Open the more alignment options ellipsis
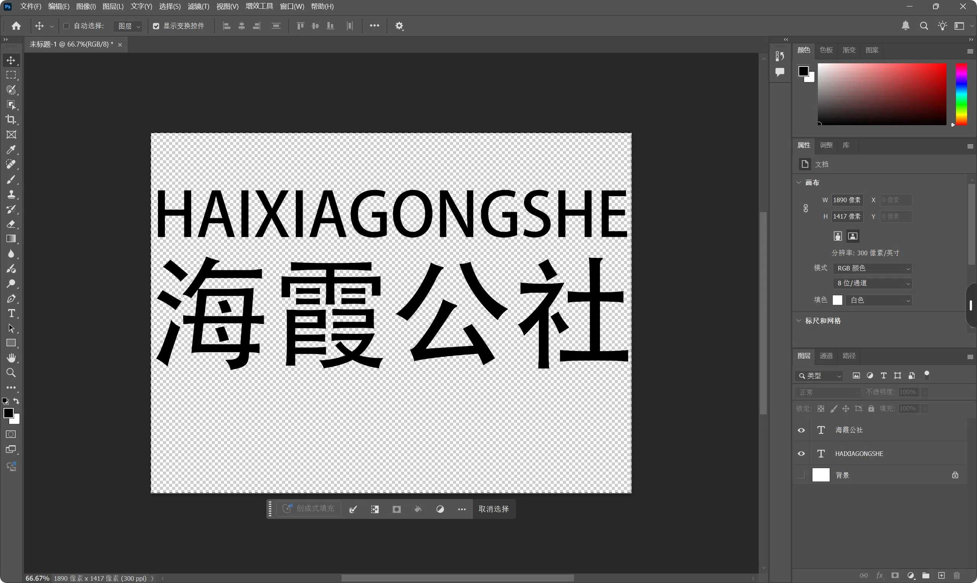The height and width of the screenshot is (583, 977). coord(374,26)
